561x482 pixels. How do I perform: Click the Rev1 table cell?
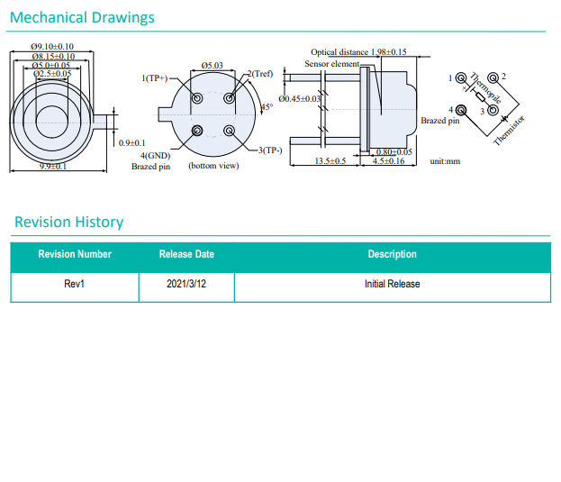click(x=75, y=284)
